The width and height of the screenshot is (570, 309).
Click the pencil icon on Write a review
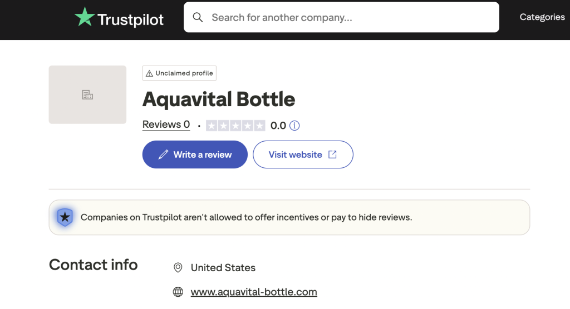[163, 154]
